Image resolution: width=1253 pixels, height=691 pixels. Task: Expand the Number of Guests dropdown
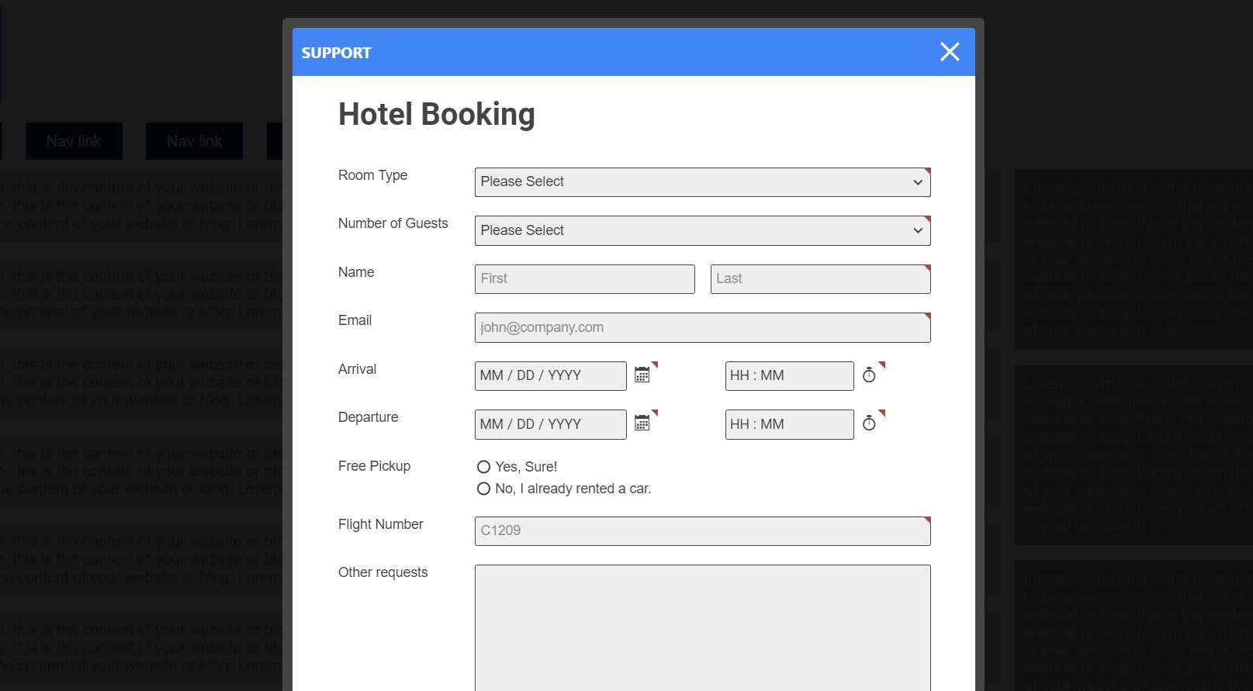tap(702, 230)
